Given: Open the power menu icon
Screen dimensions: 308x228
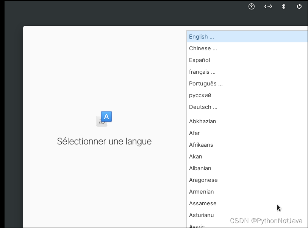Looking at the screenshot, I should coord(299,6).
